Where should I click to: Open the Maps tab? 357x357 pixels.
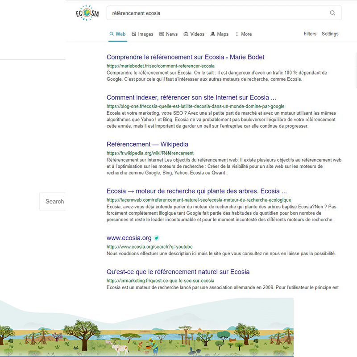click(220, 34)
